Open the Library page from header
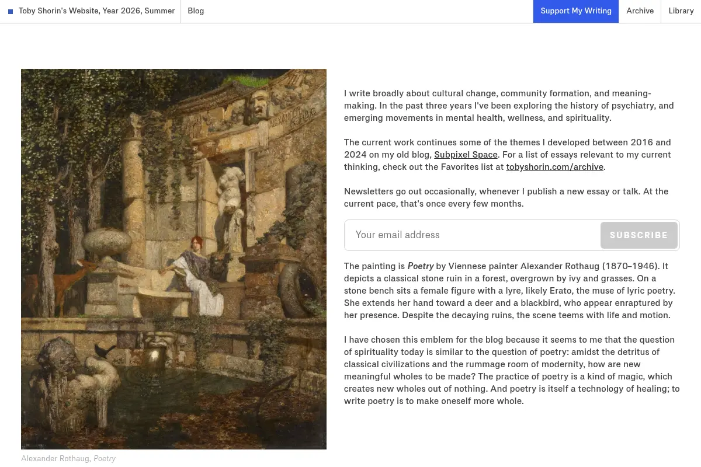This screenshot has width=701, height=467. pyautogui.click(x=681, y=11)
